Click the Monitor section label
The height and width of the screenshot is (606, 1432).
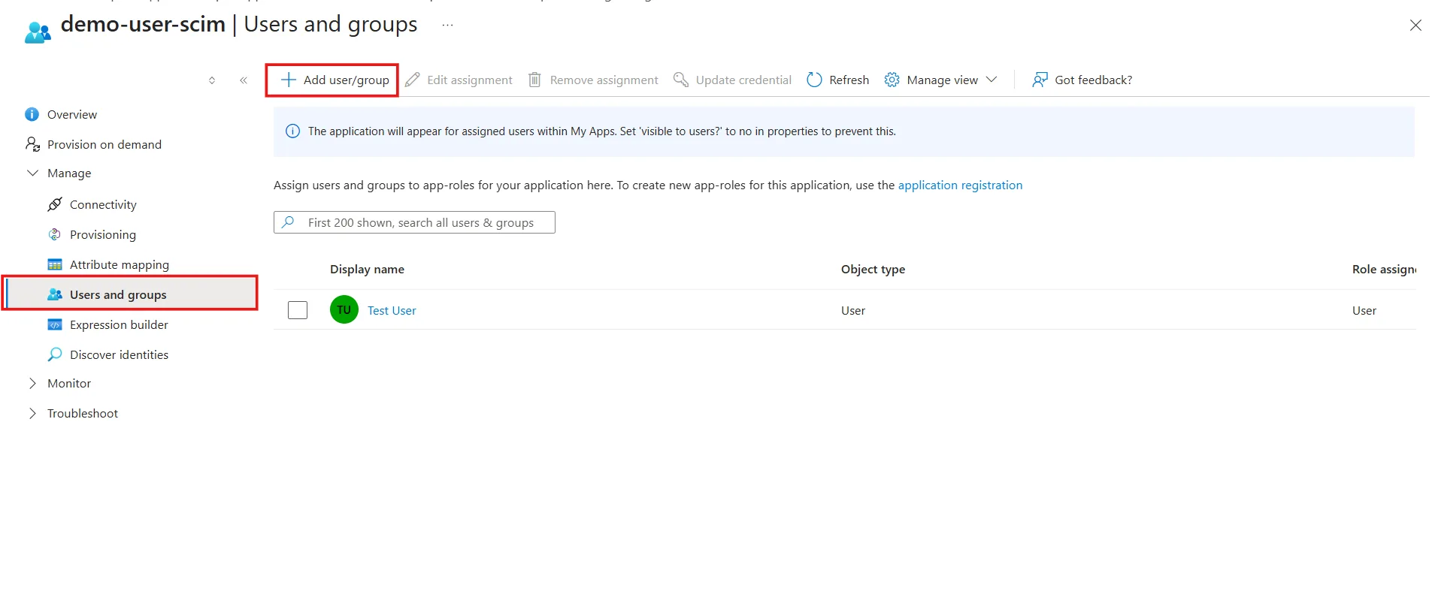[69, 383]
